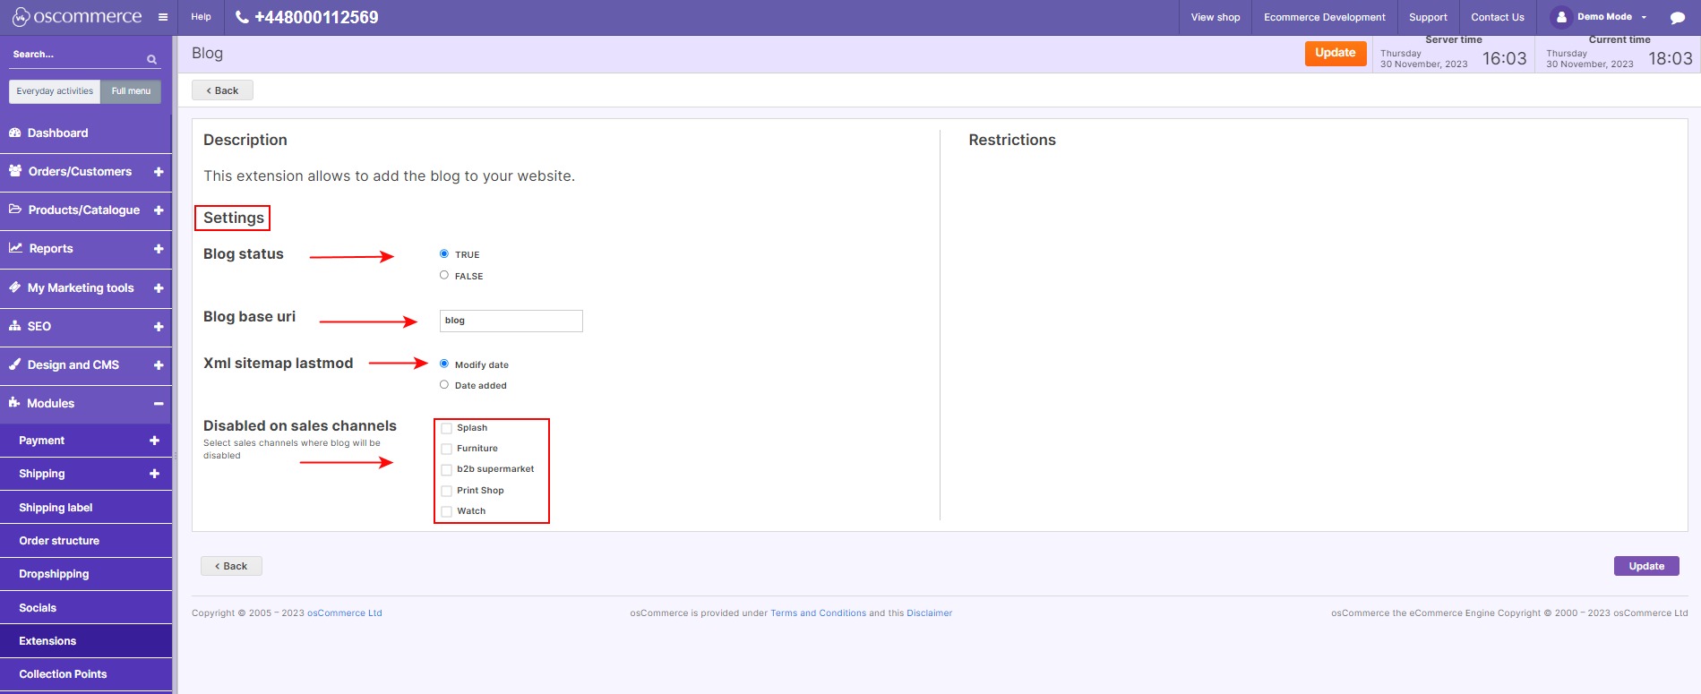Select FALSE for Blog status
The height and width of the screenshot is (694, 1701).
[x=444, y=276]
